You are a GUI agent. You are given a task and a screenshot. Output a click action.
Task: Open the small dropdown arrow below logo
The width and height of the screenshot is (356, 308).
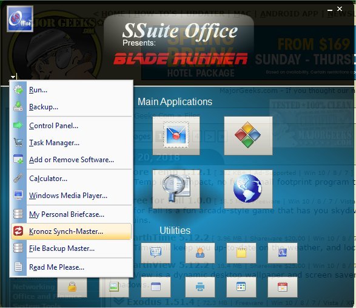(13, 77)
